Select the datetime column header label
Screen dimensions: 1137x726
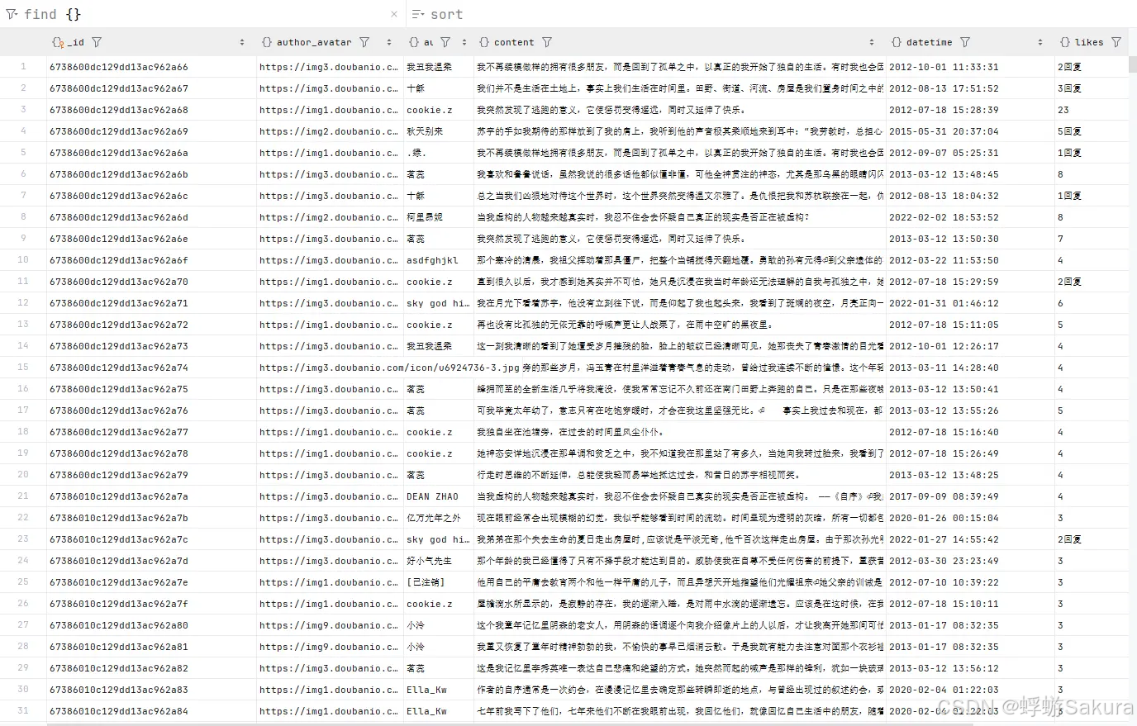[929, 42]
